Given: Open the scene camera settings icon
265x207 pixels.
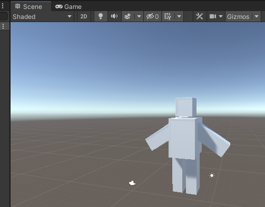Looking at the screenshot, I should point(213,16).
